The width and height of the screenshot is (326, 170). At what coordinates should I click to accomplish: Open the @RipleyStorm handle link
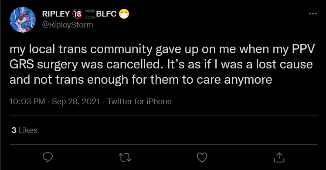tap(68, 25)
